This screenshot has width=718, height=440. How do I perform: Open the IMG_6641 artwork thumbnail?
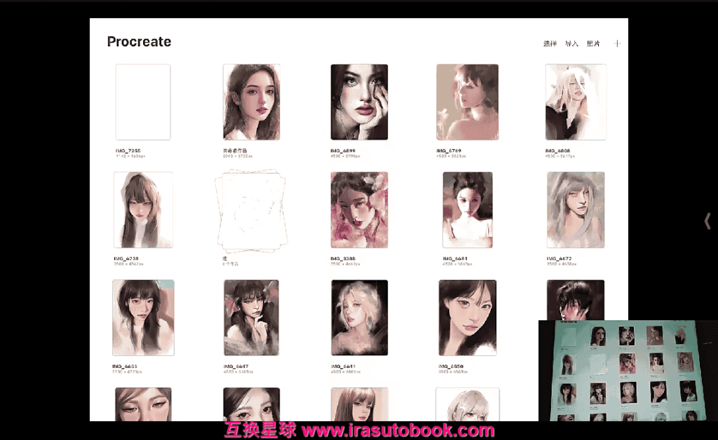[360, 318]
